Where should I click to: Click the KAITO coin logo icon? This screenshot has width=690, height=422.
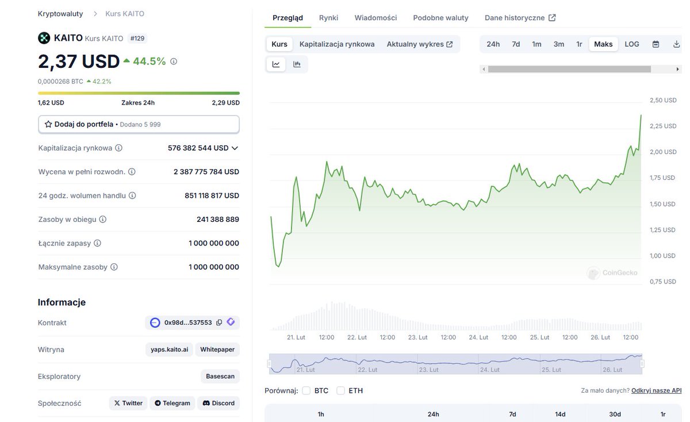click(44, 39)
